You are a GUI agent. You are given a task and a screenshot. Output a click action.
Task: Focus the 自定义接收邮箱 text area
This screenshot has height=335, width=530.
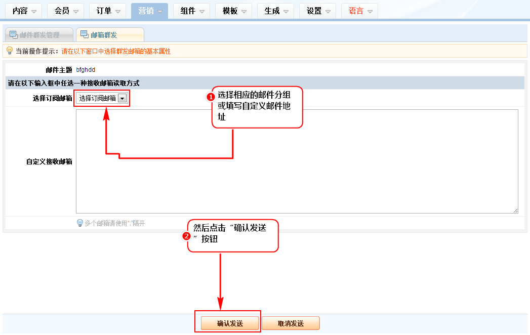[x=297, y=161]
